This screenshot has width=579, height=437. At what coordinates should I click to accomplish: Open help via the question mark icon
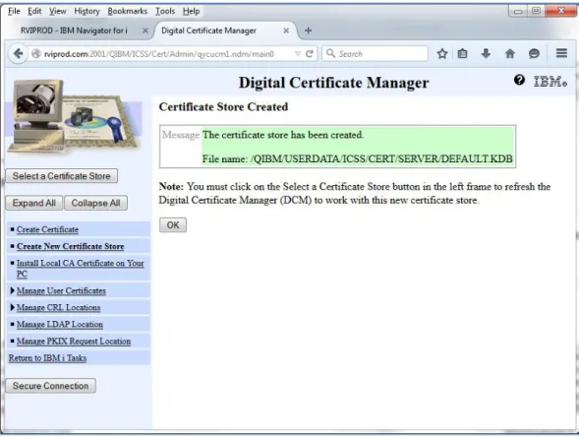pos(519,80)
